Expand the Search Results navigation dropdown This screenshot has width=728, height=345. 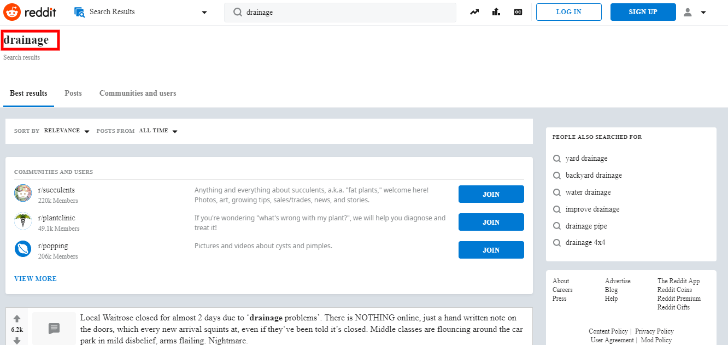tap(204, 13)
